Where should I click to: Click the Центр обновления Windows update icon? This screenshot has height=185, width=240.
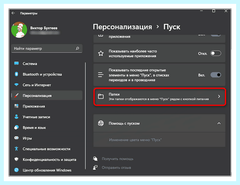[x=16, y=170]
